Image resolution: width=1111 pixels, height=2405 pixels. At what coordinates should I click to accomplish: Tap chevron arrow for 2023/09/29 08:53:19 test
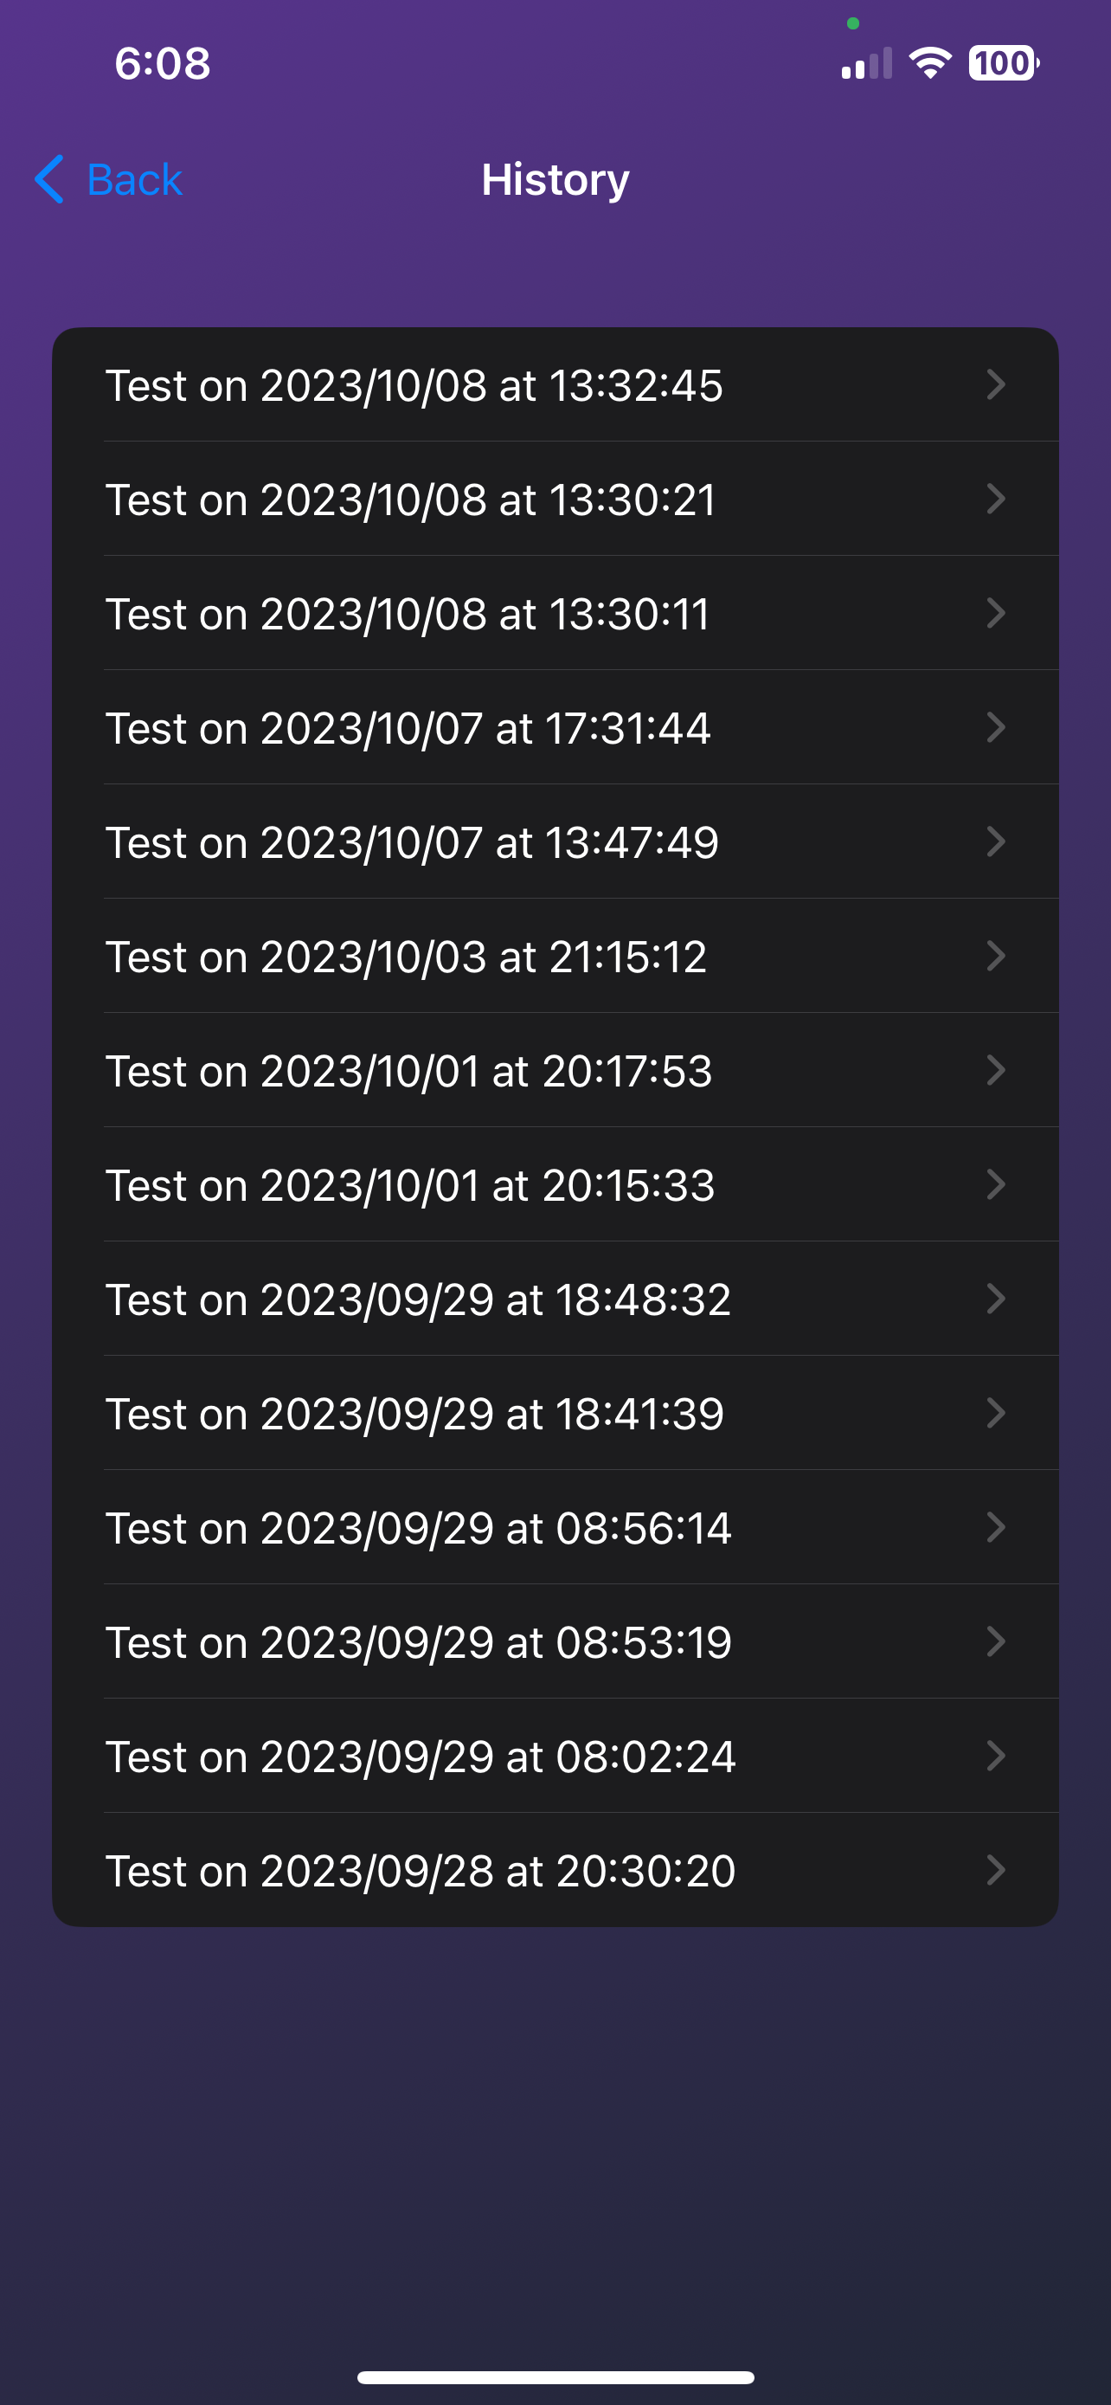pos(995,1641)
